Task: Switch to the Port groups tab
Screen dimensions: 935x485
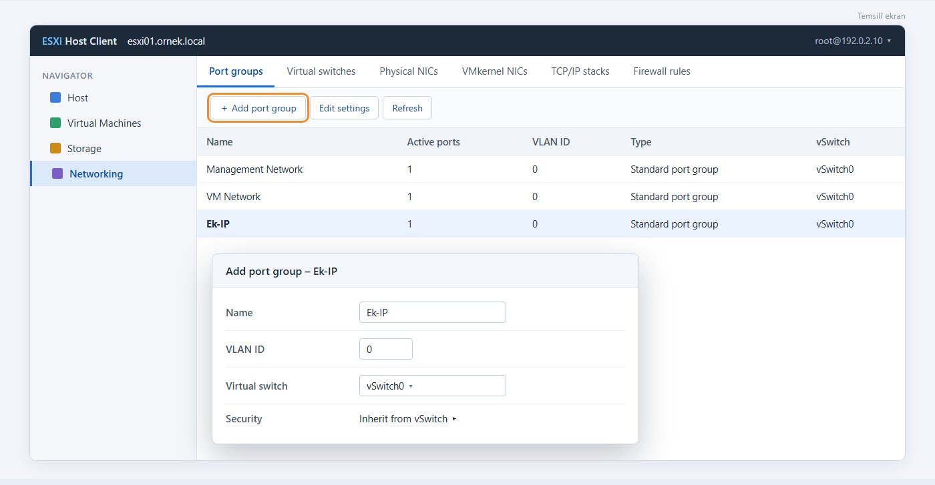Action: (236, 71)
